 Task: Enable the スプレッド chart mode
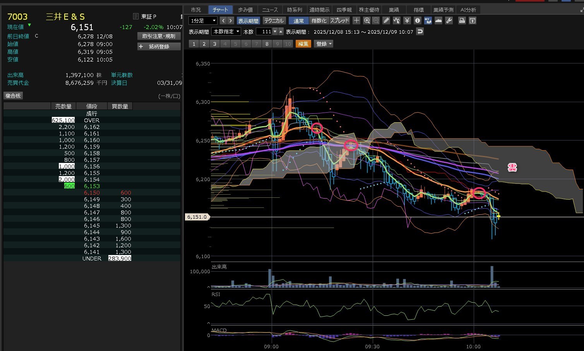tap(339, 21)
